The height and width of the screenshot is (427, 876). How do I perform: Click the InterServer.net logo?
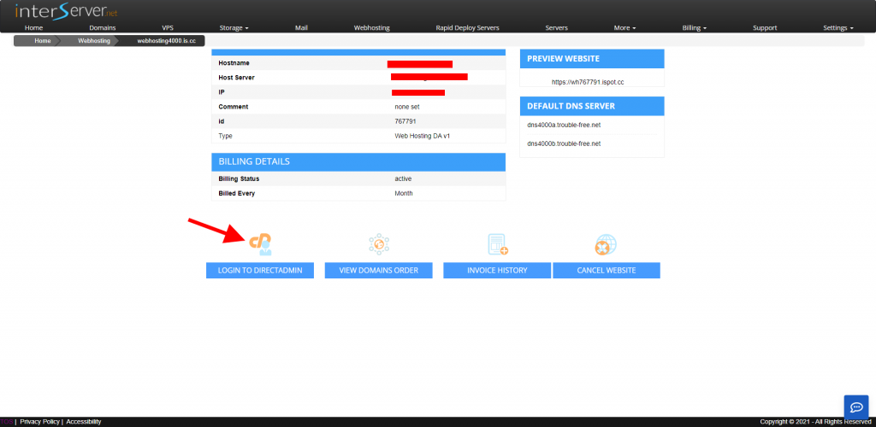coord(67,10)
